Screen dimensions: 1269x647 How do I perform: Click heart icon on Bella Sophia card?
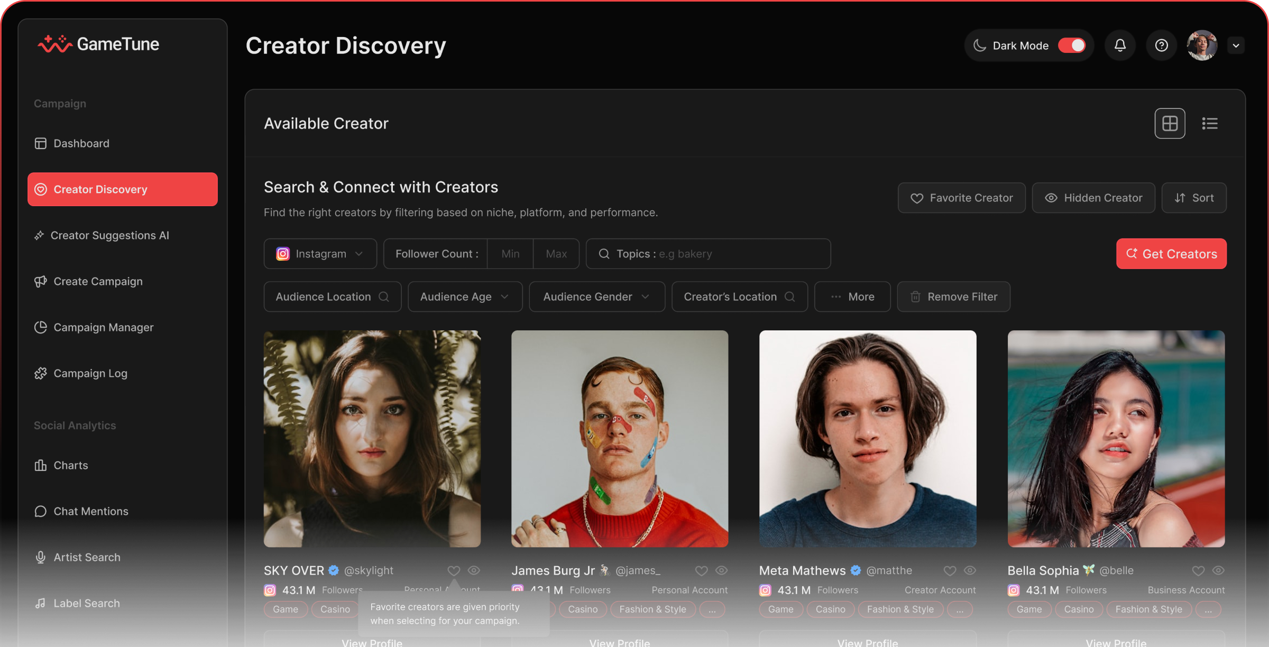click(1198, 571)
